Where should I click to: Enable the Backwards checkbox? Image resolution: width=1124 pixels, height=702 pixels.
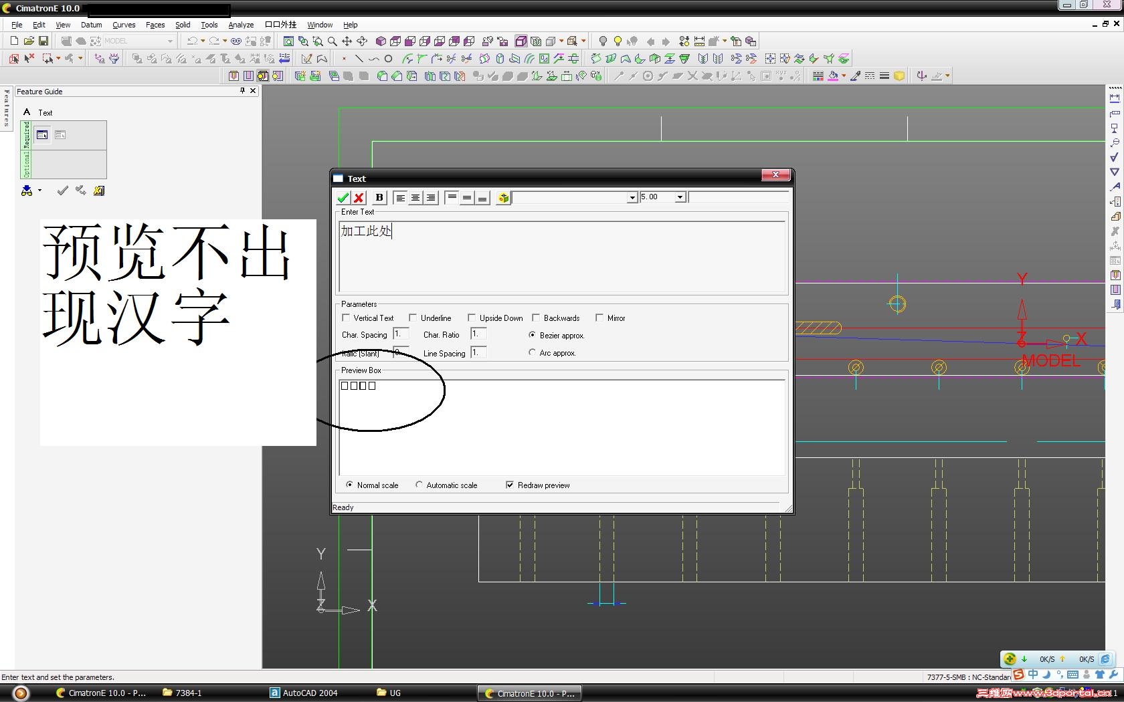click(536, 318)
